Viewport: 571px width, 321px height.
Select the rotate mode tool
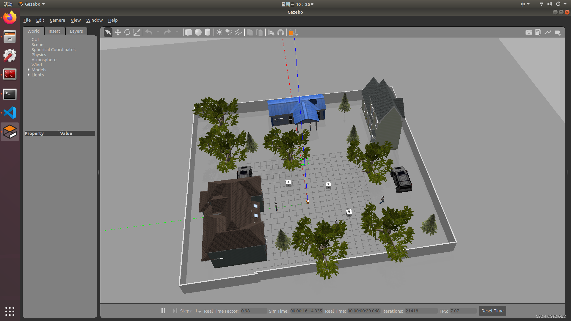(x=127, y=32)
